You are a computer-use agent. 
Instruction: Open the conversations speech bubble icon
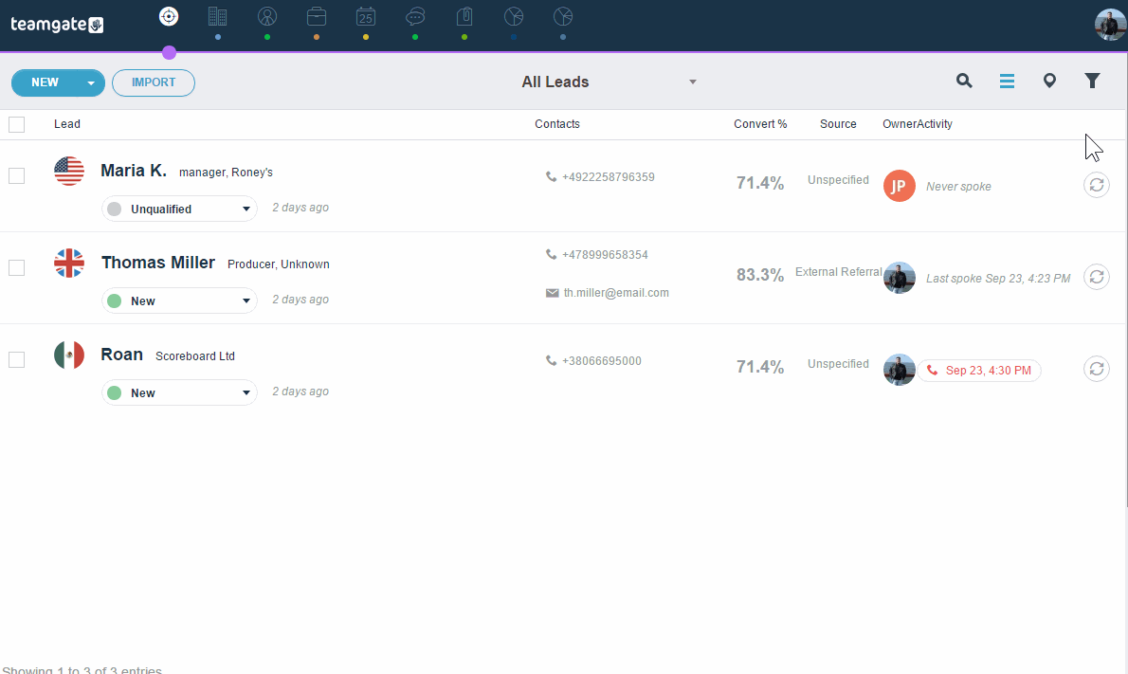tap(415, 16)
